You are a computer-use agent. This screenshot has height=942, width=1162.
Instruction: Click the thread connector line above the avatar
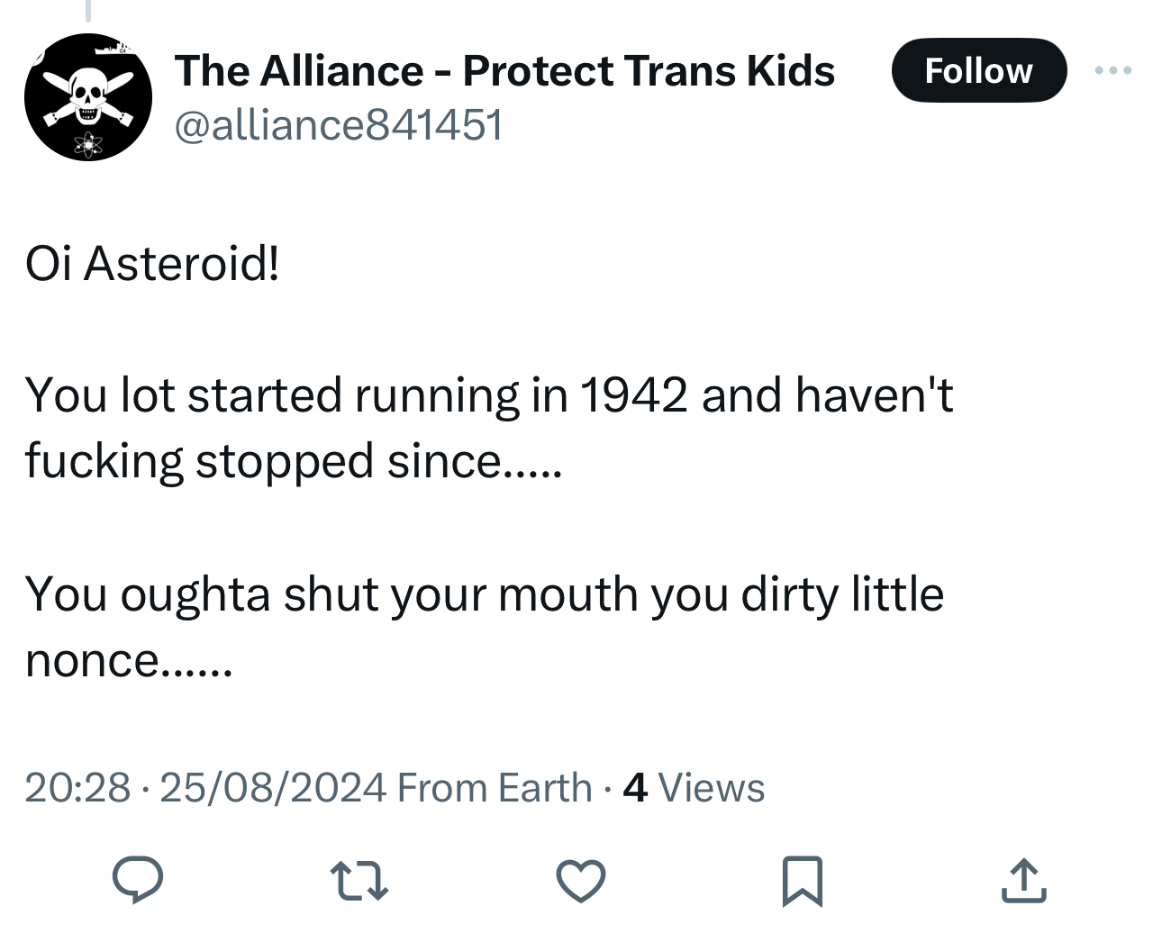[88, 11]
